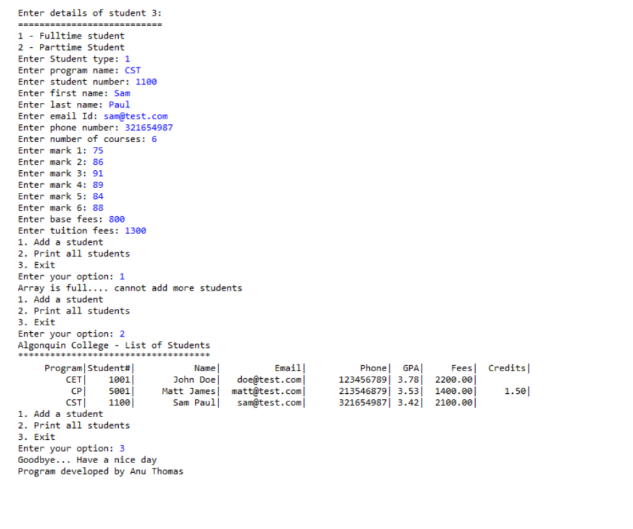
Task: Click mark 4 value '89'
Action: (98, 185)
